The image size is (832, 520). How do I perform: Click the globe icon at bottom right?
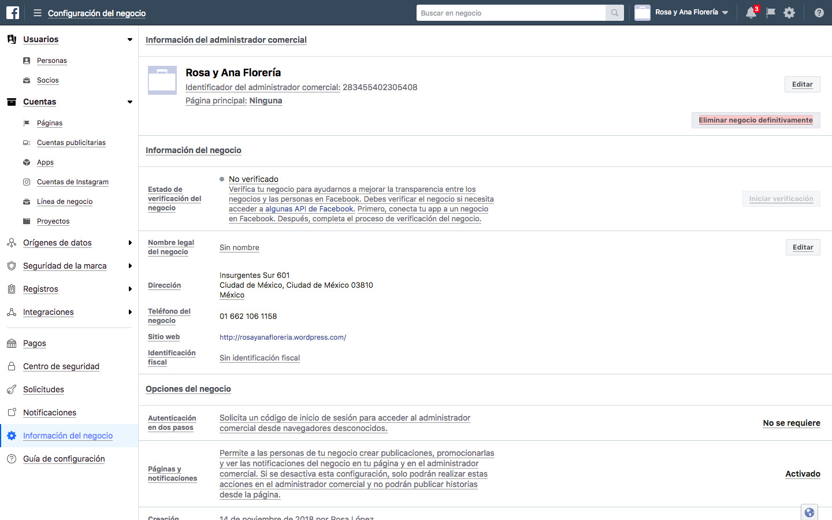click(x=809, y=512)
